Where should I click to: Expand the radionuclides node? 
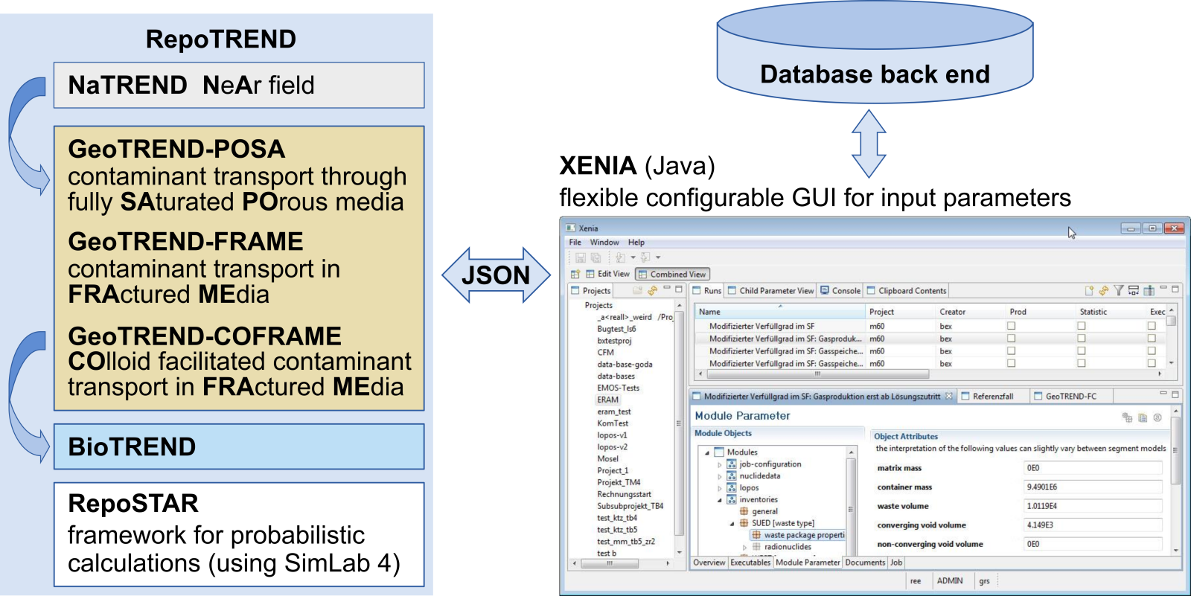[744, 548]
